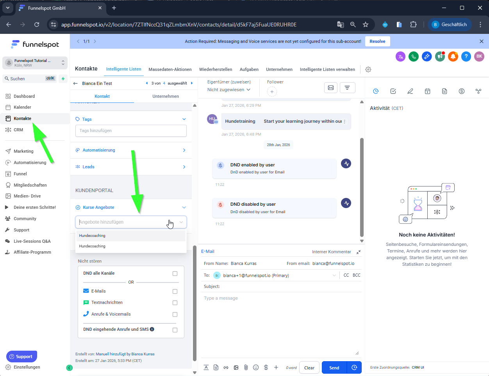Clear the message composer
The image size is (489, 376).
(x=309, y=367)
